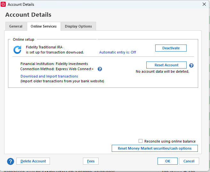Viewport: 210px width, 172px height.
Task: Open Download and Import transactions link
Action: point(49,76)
